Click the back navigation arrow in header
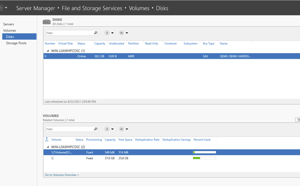Screen dimensions: 300x186 tap(1, 8)
